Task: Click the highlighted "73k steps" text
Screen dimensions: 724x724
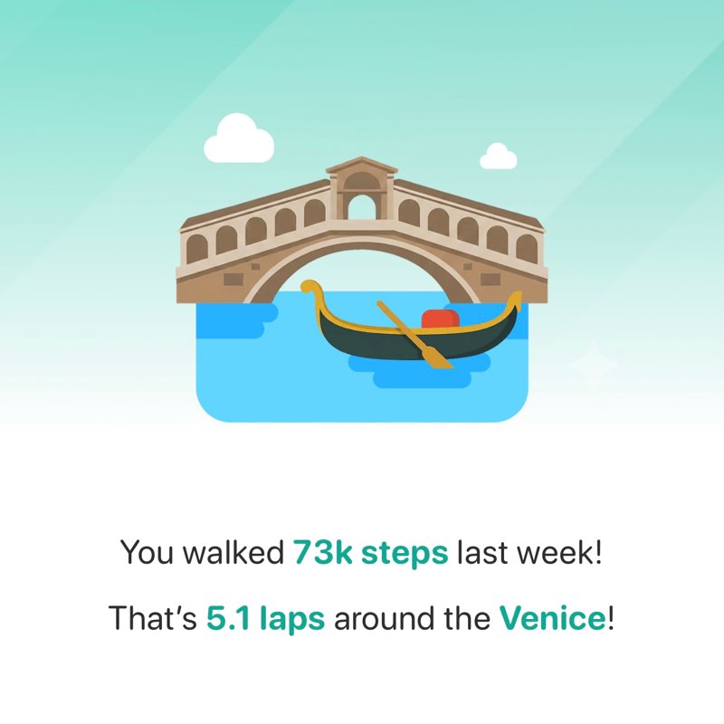Action: pos(370,553)
